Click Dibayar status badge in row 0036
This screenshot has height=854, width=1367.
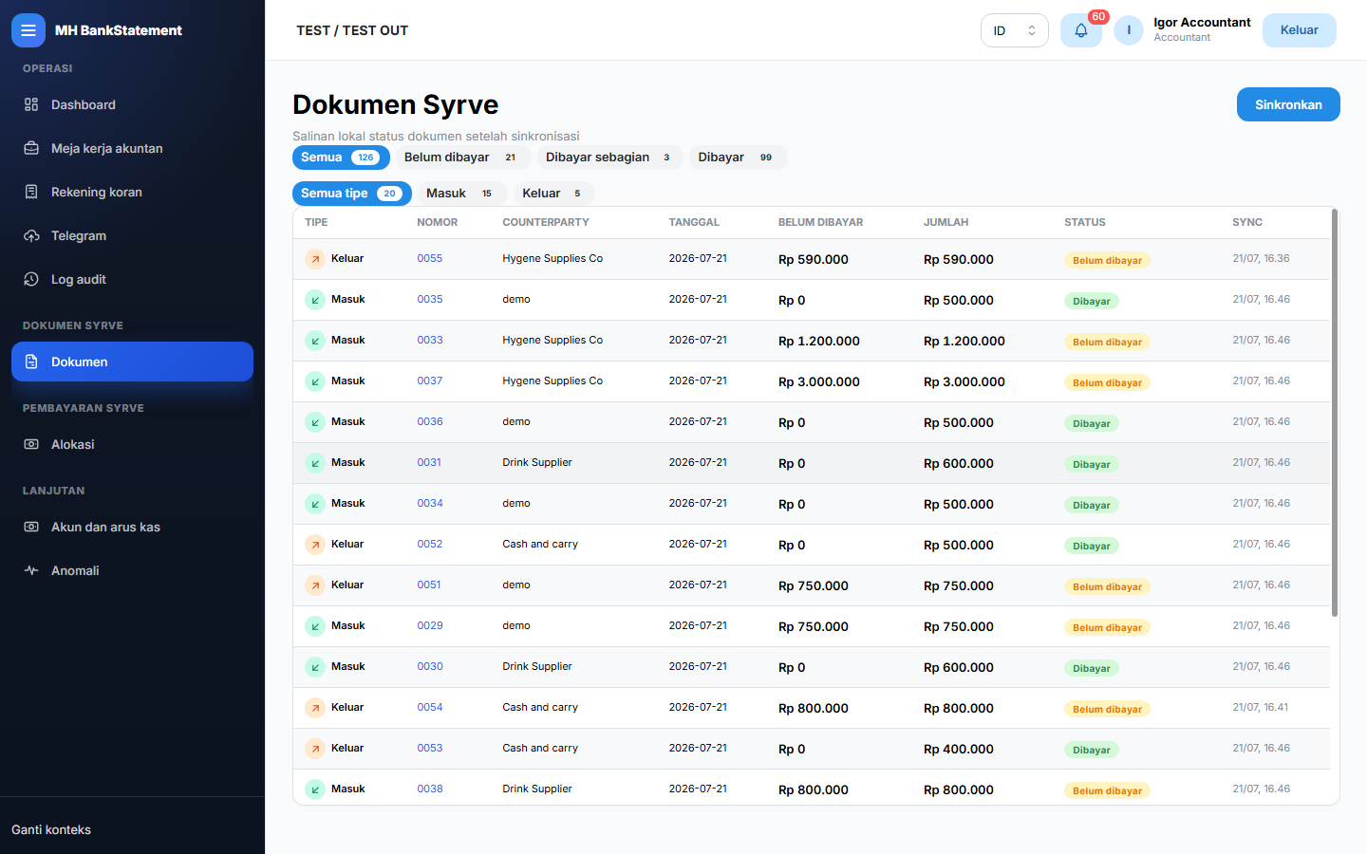click(1092, 423)
